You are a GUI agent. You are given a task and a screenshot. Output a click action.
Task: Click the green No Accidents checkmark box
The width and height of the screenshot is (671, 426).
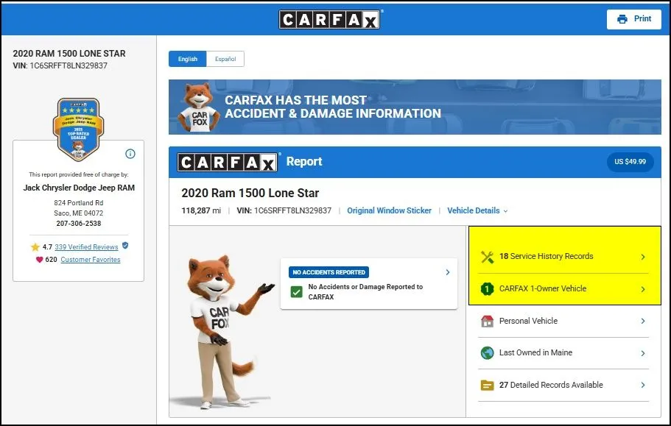click(297, 292)
